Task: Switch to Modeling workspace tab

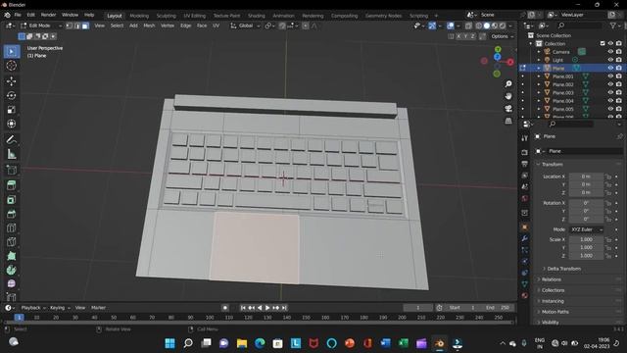Action: tap(139, 16)
